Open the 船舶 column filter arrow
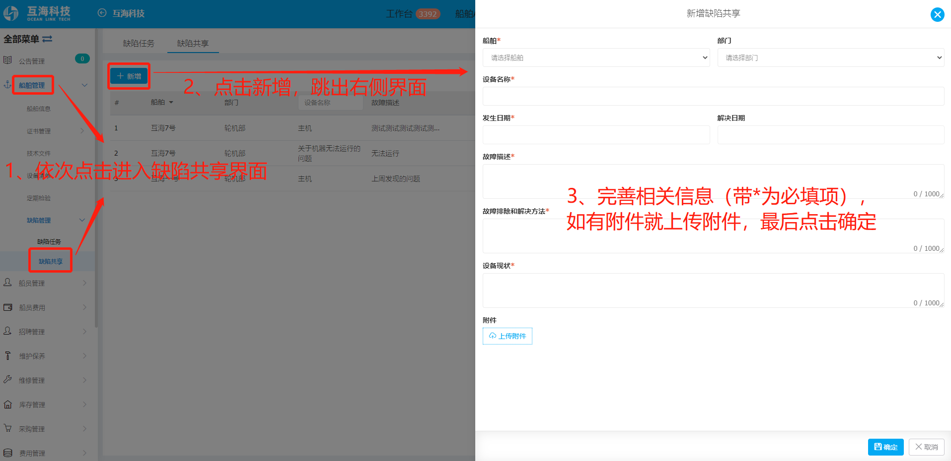The width and height of the screenshot is (951, 461). [x=171, y=103]
